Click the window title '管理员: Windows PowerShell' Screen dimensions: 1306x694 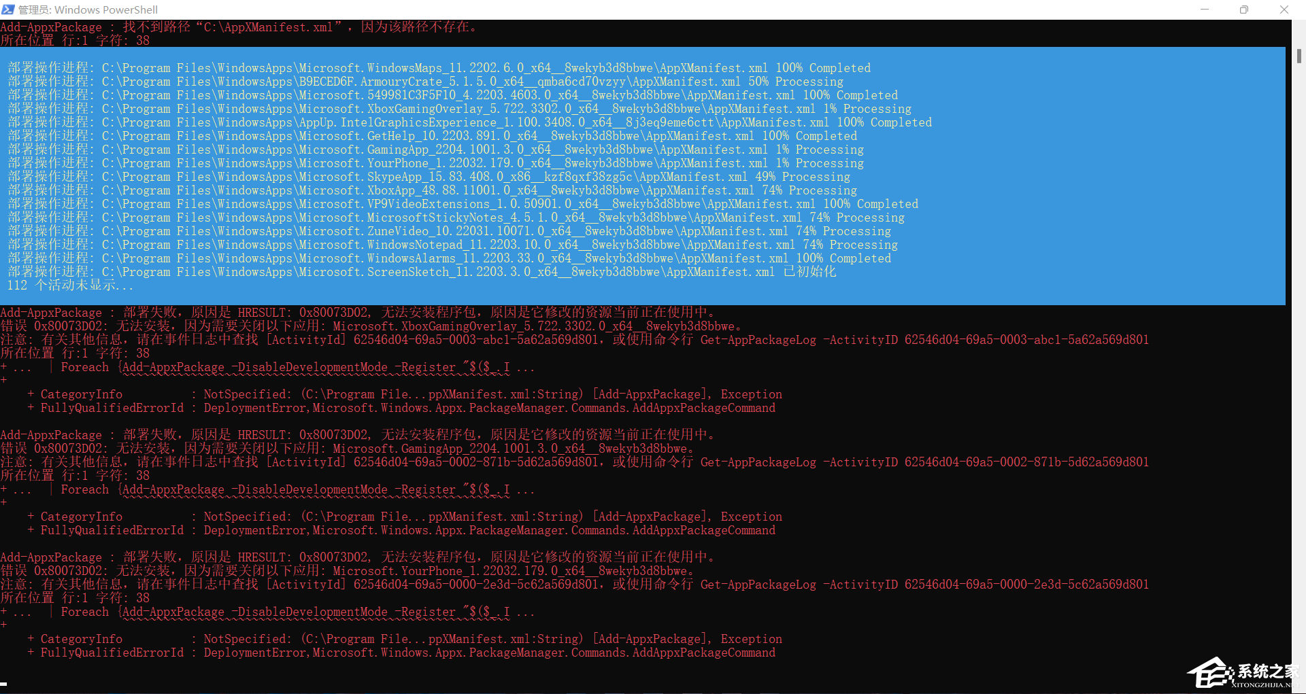[88, 10]
